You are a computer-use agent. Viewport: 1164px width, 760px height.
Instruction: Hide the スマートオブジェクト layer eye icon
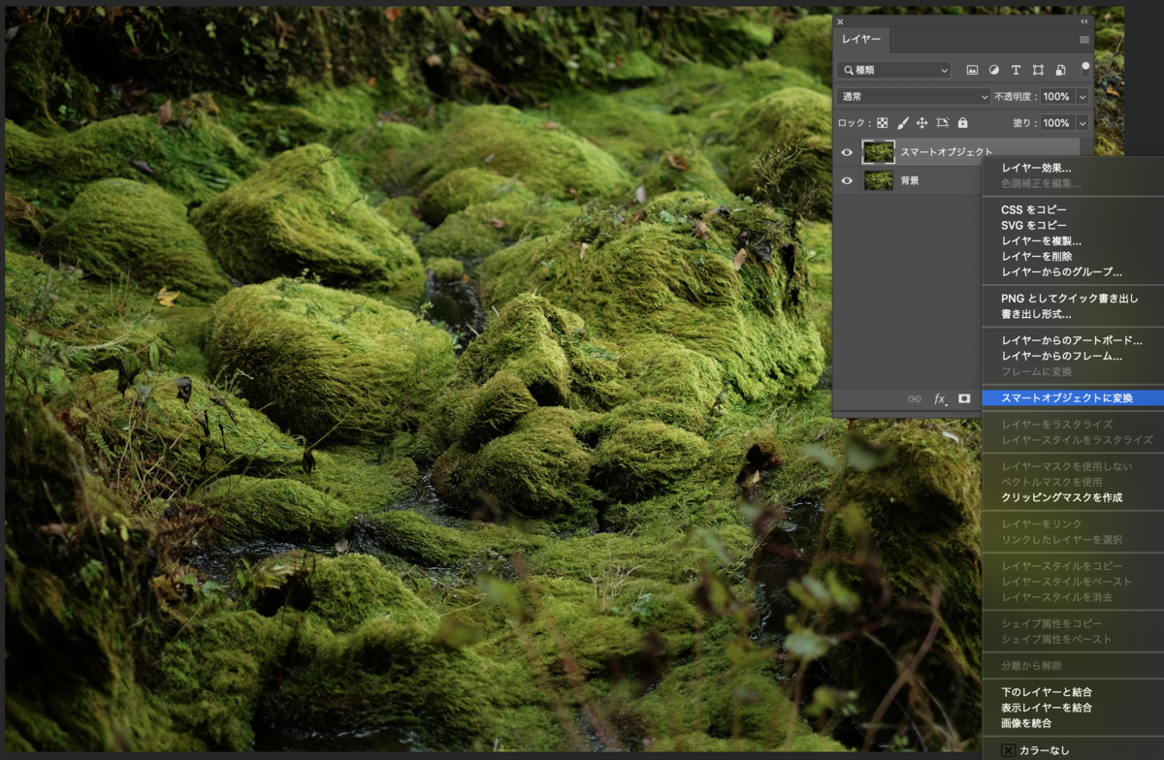[x=847, y=152]
